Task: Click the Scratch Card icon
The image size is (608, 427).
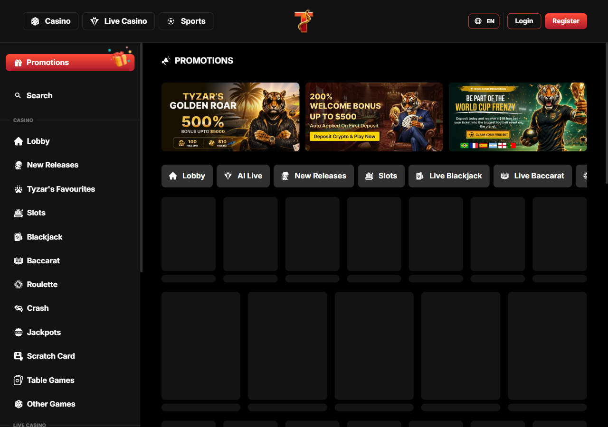Action: pyautogui.click(x=19, y=356)
